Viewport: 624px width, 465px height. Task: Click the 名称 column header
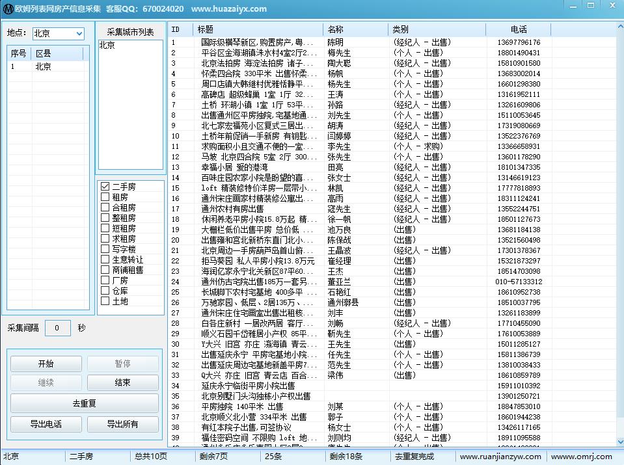point(356,29)
